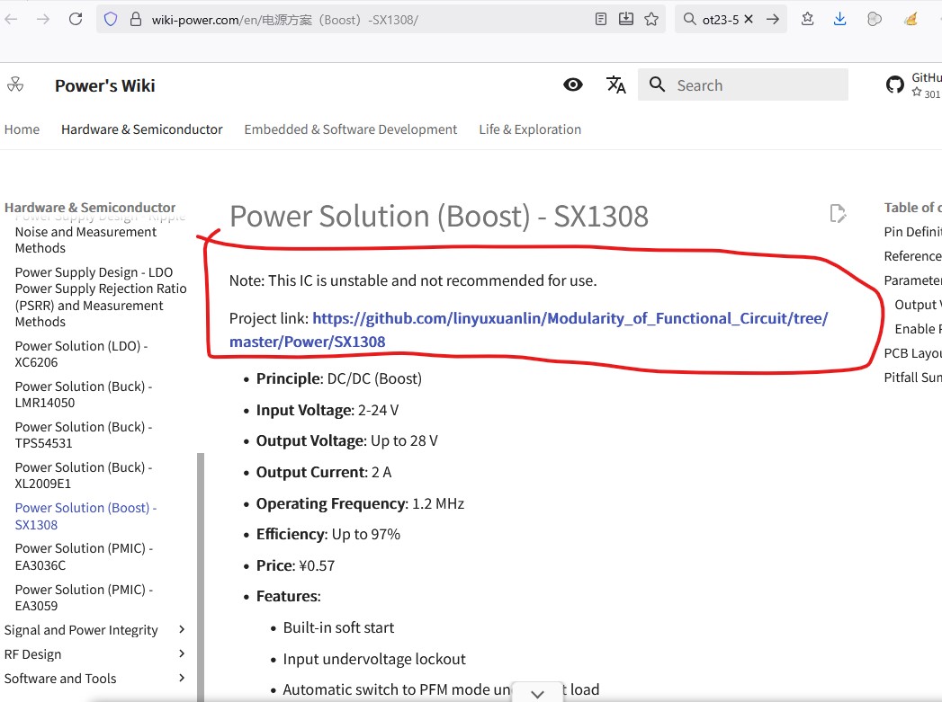The image size is (942, 702).
Task: Click the site shield tracking protection icon
Action: tap(111, 19)
